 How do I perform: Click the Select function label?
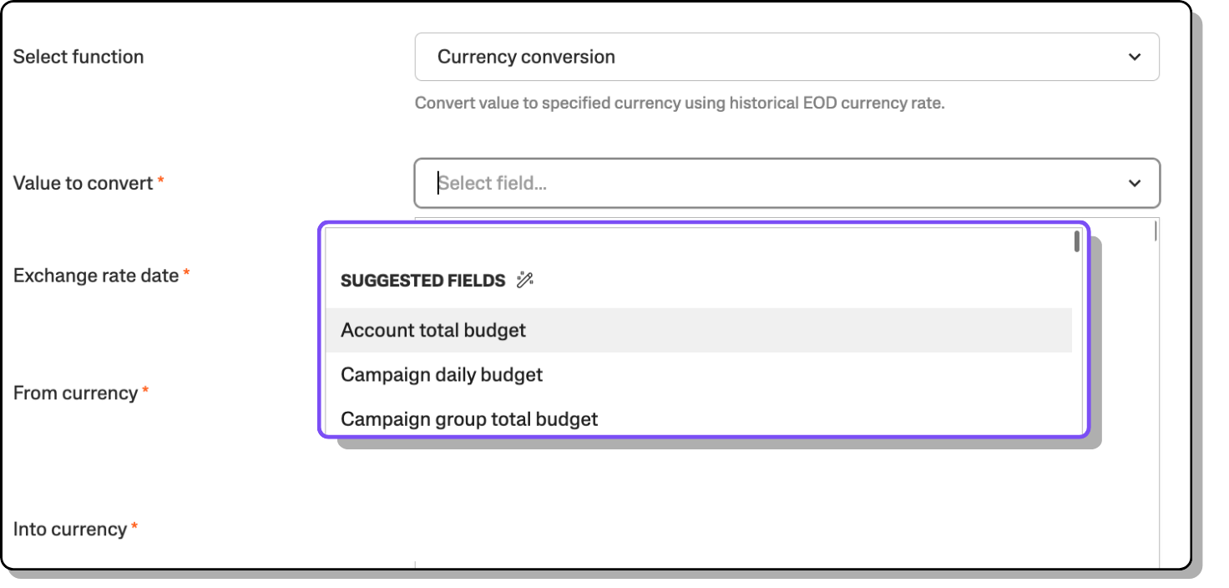point(78,57)
